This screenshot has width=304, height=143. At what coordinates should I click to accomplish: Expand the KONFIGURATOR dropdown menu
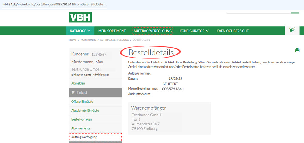tap(194, 31)
